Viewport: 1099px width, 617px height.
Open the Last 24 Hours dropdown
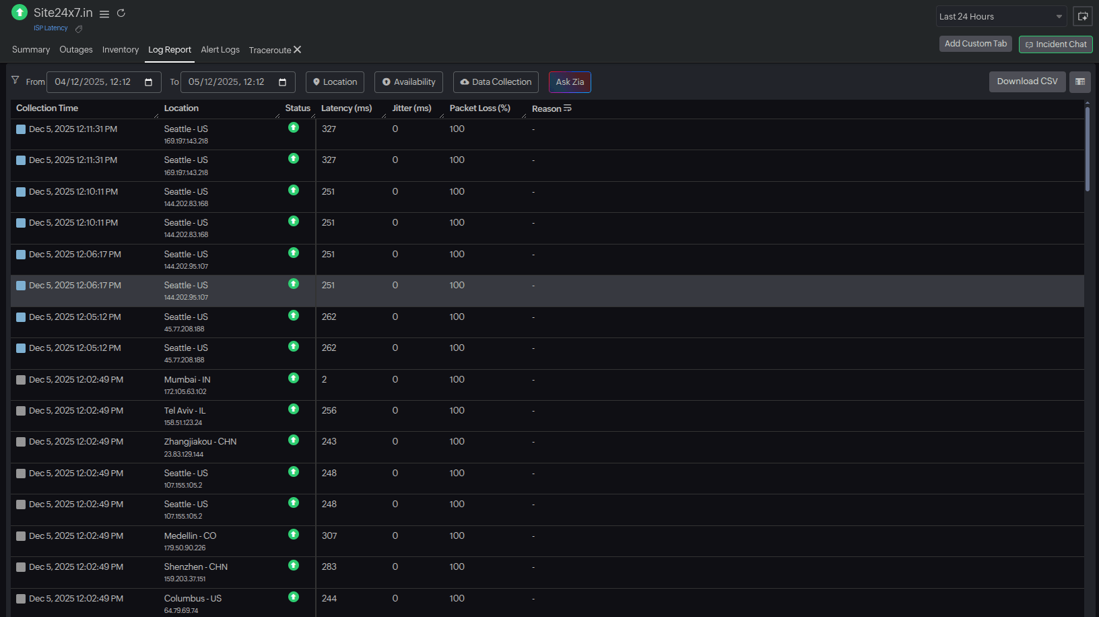[x=1001, y=15]
